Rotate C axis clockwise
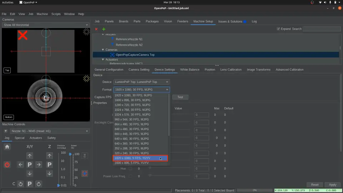Screen dimensions: 343x193 point(39,184)
